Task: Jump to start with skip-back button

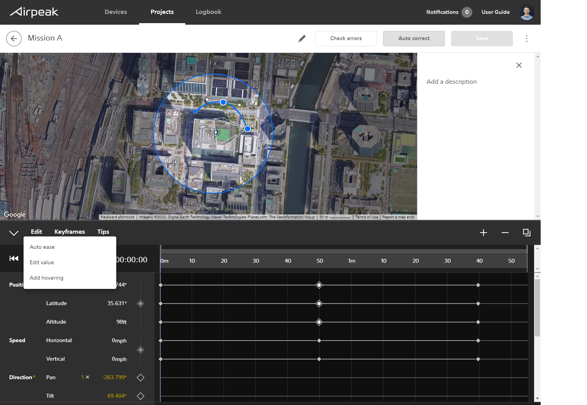Action: [14, 258]
